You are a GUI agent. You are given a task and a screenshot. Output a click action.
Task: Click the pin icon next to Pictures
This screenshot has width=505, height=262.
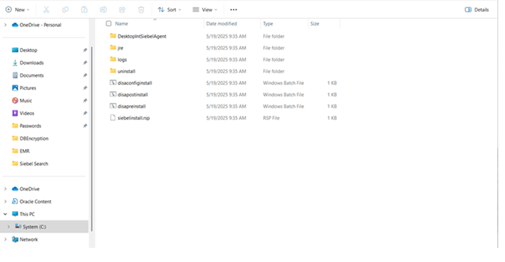click(85, 88)
